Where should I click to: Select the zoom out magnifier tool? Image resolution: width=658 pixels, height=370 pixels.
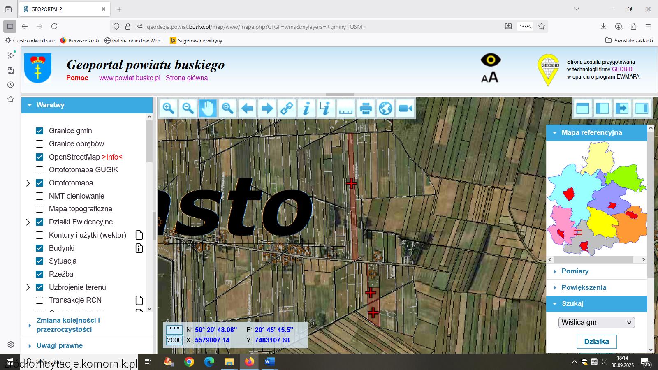188,109
